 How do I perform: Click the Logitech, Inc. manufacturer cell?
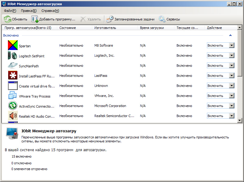[104, 55]
